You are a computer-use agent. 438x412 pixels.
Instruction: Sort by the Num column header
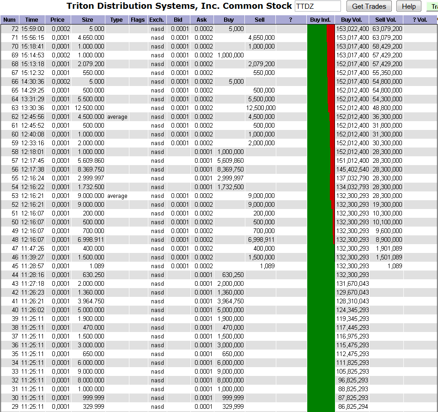(x=9, y=20)
